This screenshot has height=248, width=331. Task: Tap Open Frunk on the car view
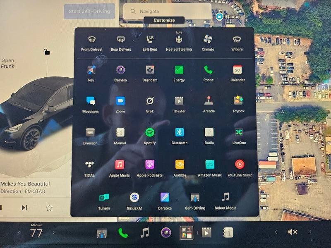(x=7, y=63)
